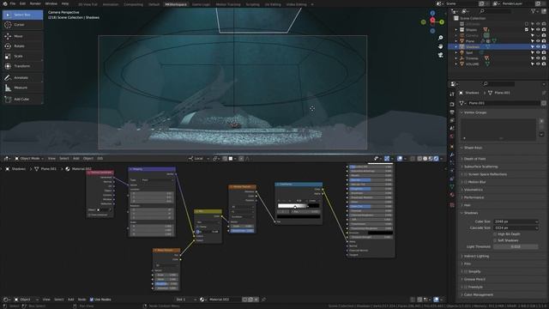
Task: Switch to the Compositing workspace tab
Action: click(134, 4)
